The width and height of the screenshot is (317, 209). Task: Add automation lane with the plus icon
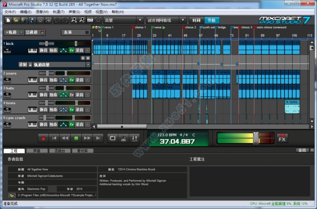[x=83, y=58]
